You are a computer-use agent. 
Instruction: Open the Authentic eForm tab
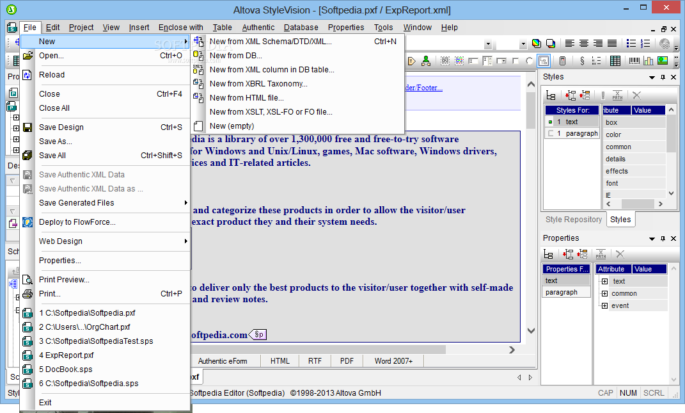tap(223, 361)
